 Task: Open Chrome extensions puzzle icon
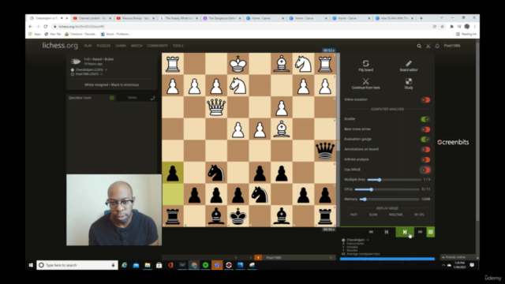pos(451,26)
